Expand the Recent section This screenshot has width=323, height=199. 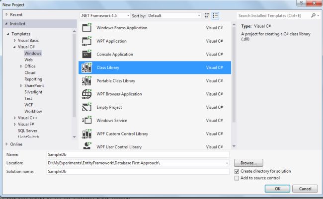click(6, 14)
